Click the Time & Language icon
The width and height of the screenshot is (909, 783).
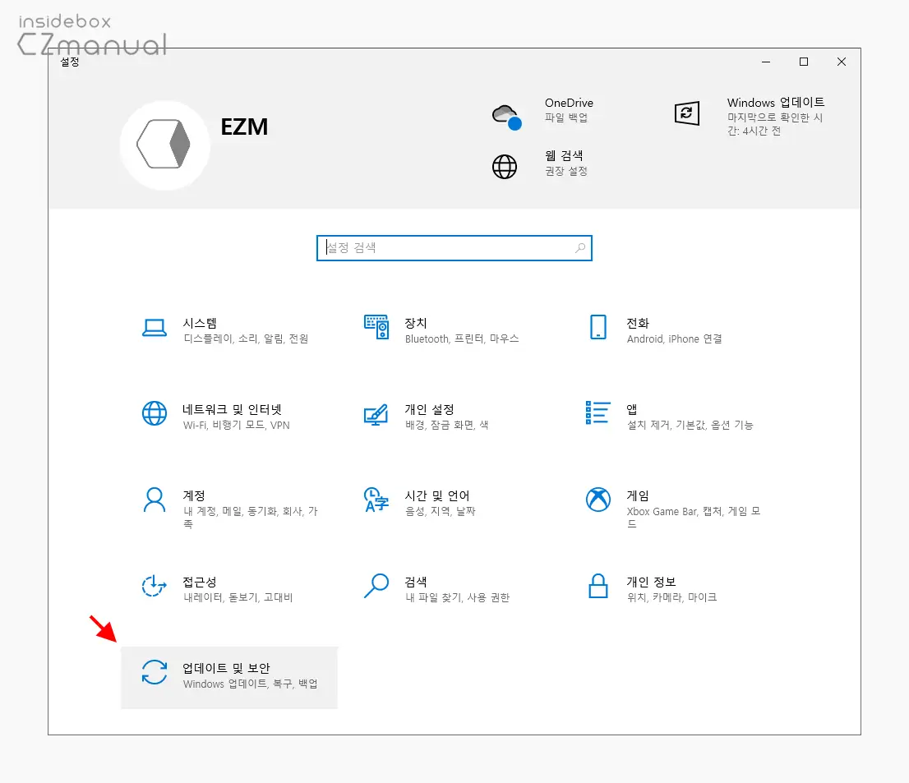(x=376, y=500)
